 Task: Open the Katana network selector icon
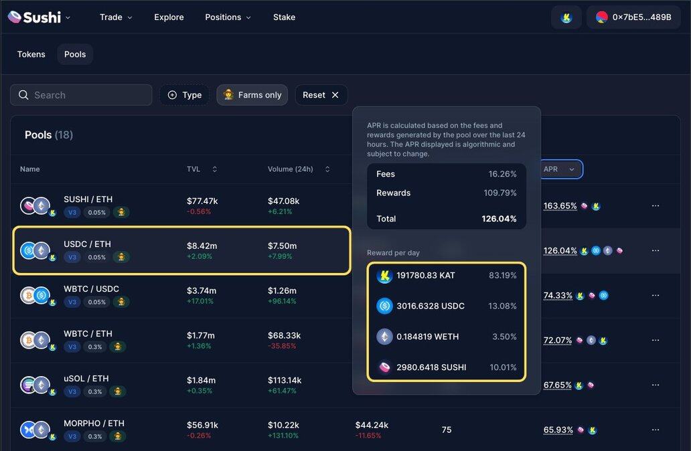[566, 17]
